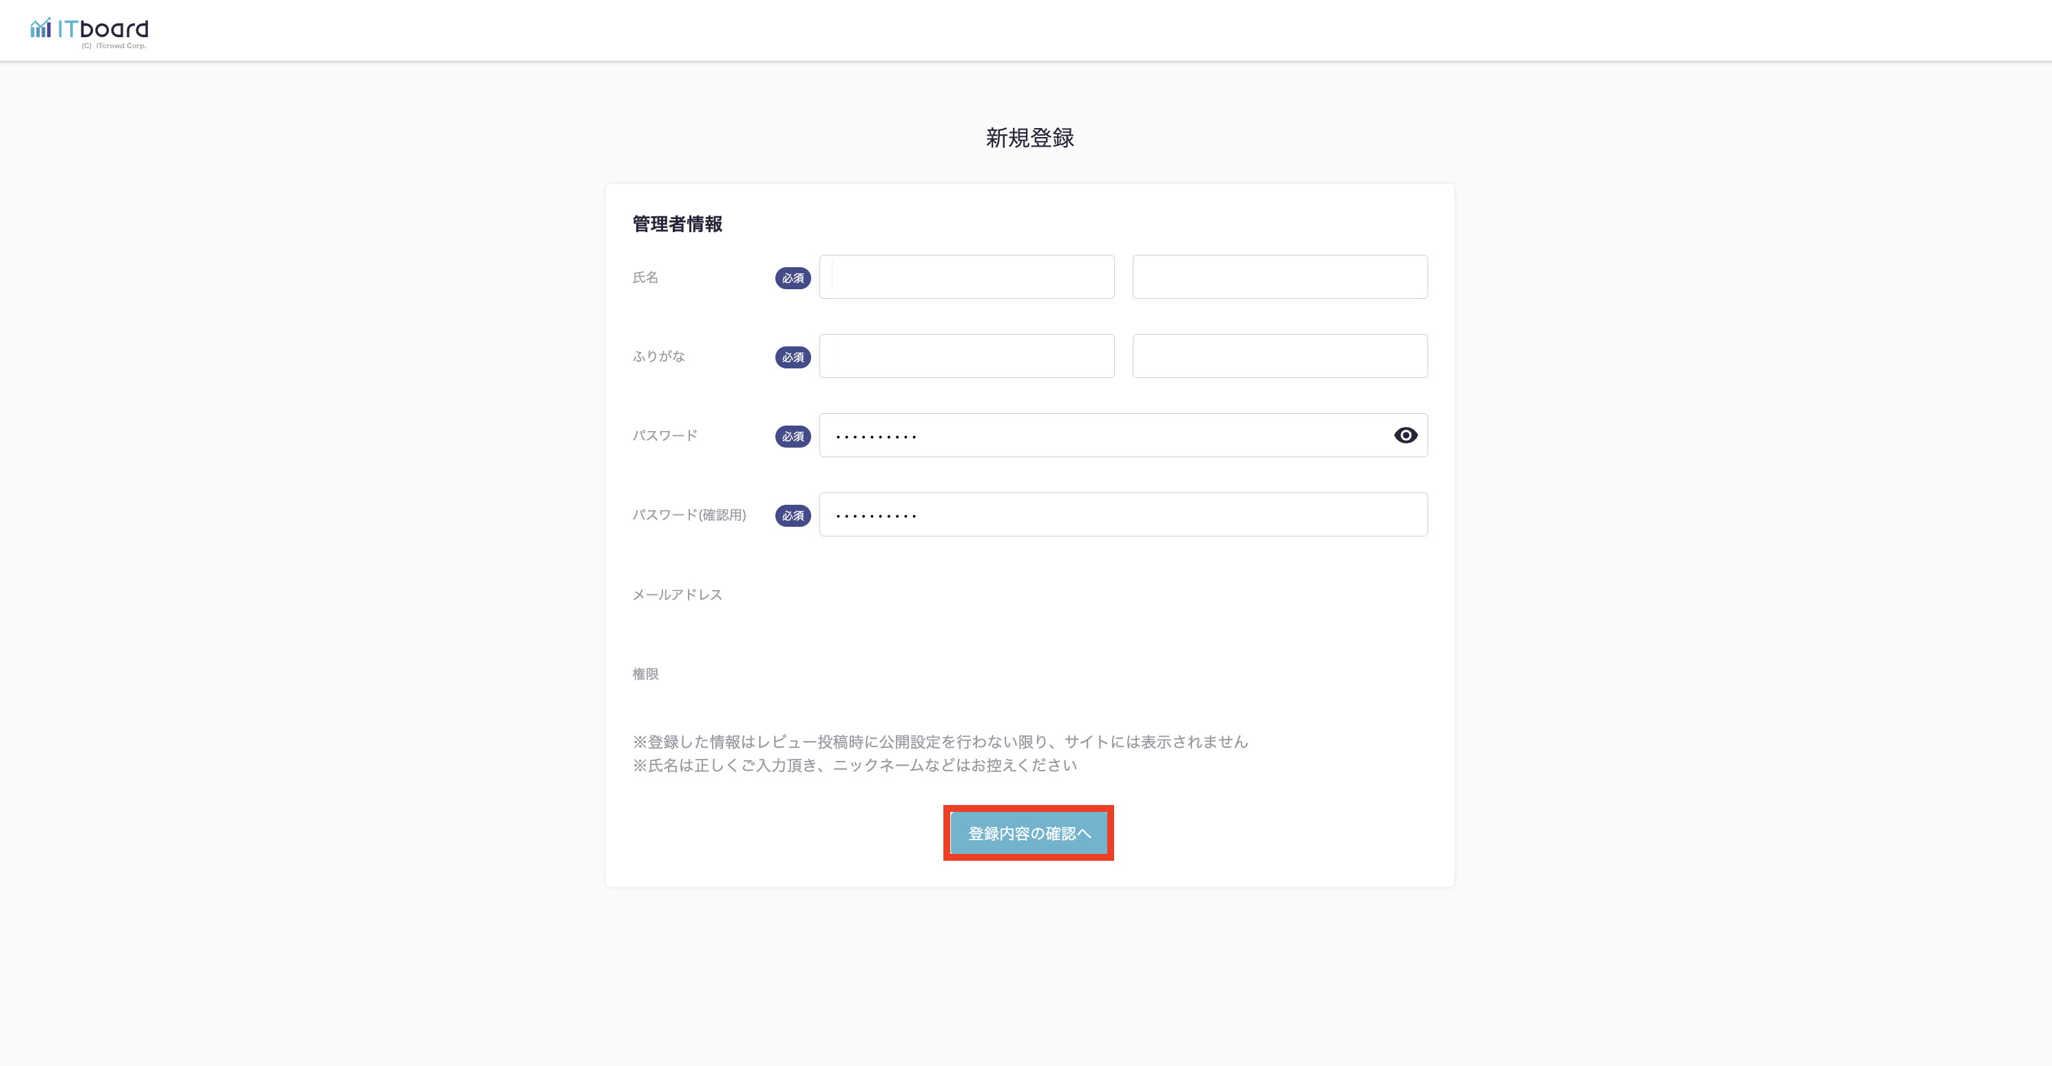2052x1066 pixels.
Task: Focus the first 氏名 input field
Action: 966,278
